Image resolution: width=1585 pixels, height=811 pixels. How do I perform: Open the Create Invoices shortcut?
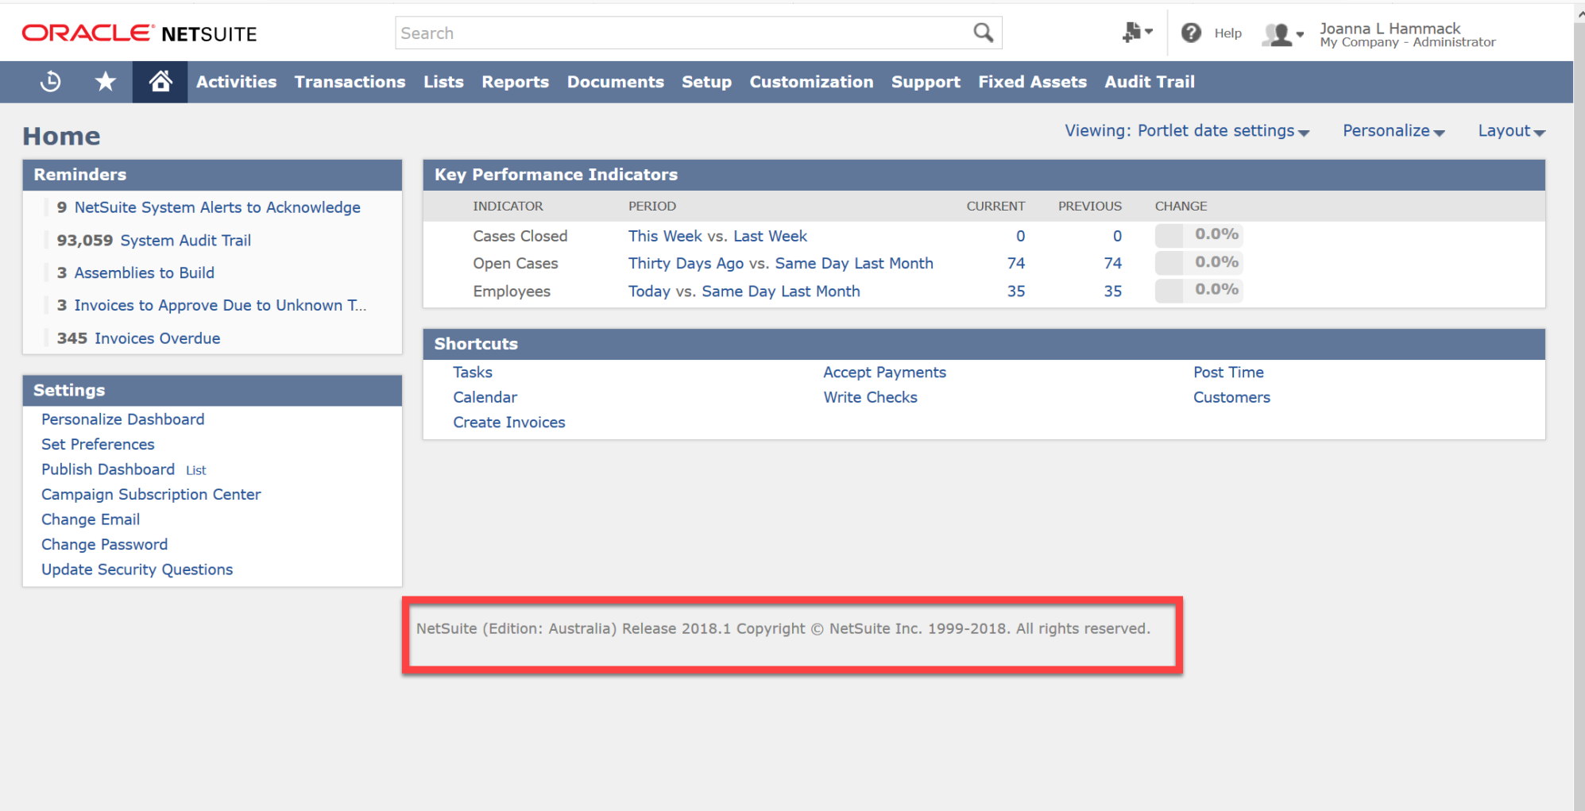(508, 423)
